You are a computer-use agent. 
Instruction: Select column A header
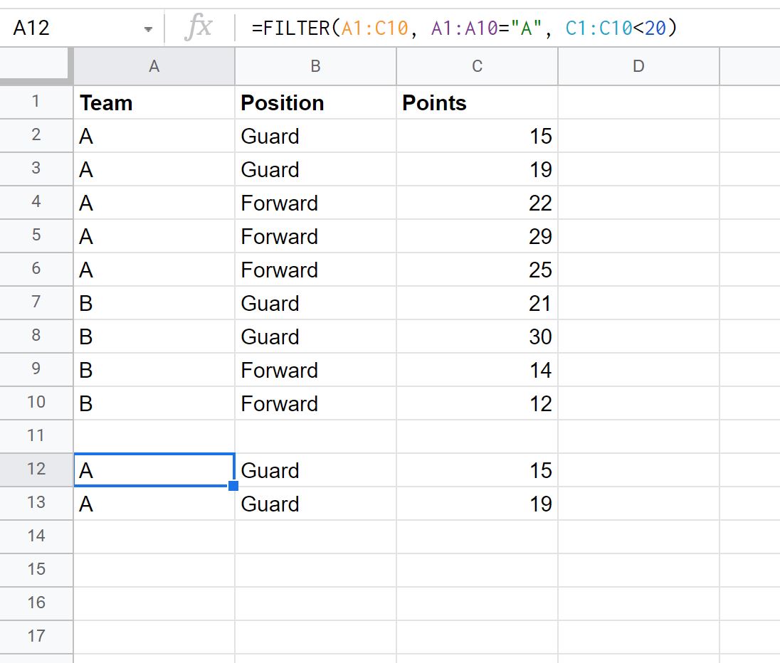(x=154, y=66)
